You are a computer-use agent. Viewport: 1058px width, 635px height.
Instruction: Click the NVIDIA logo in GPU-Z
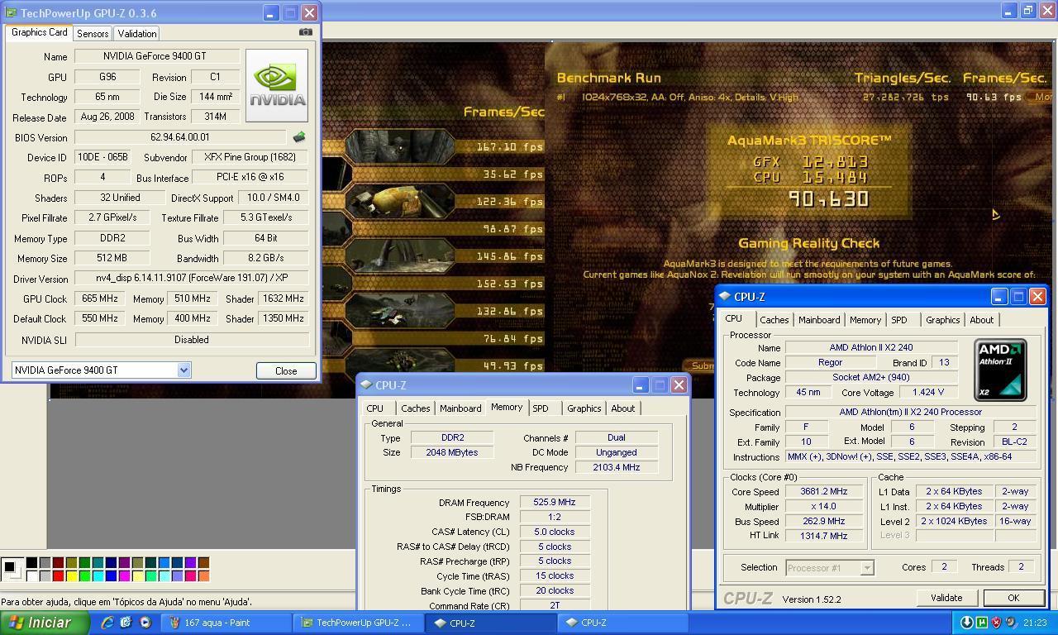[x=277, y=85]
